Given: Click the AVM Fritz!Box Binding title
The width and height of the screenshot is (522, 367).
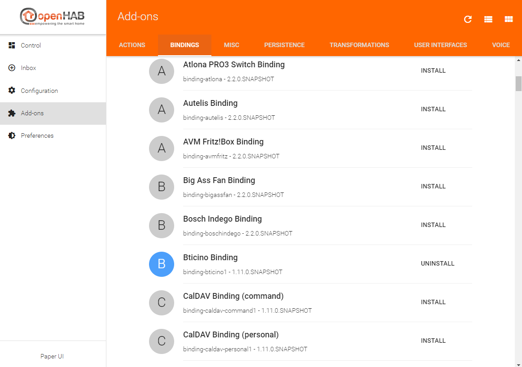Looking at the screenshot, I should pyautogui.click(x=223, y=142).
